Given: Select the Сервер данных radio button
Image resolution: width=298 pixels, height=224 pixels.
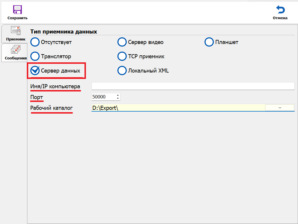Looking at the screenshot, I should 35,71.
